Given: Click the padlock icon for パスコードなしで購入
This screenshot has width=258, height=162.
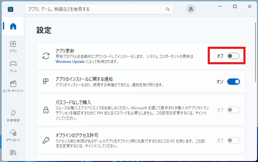Looking at the screenshot, I should [46, 110].
